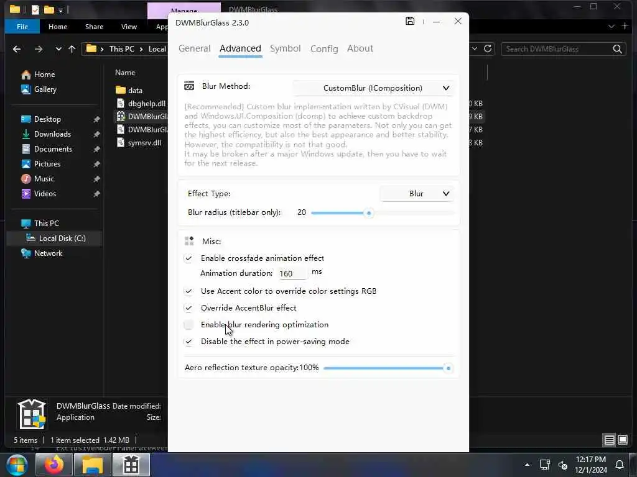Open the Effect Type dropdown
This screenshot has width=637, height=477.
pyautogui.click(x=416, y=194)
